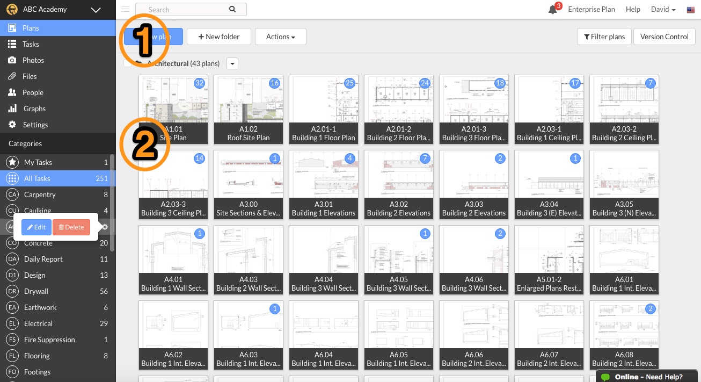The width and height of the screenshot is (701, 382).
Task: Open Version Control
Action: pos(665,37)
